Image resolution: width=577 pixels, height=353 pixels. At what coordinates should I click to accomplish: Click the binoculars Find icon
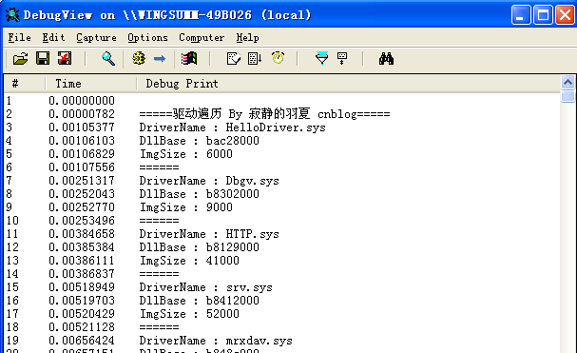click(386, 59)
